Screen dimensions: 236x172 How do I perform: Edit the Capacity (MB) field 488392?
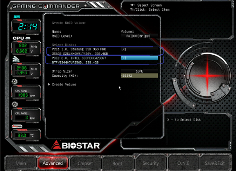pos(139,76)
